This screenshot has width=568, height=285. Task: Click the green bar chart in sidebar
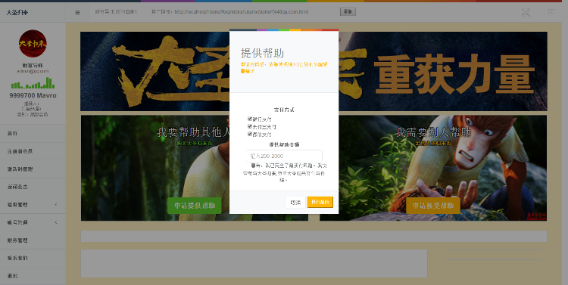click(33, 83)
